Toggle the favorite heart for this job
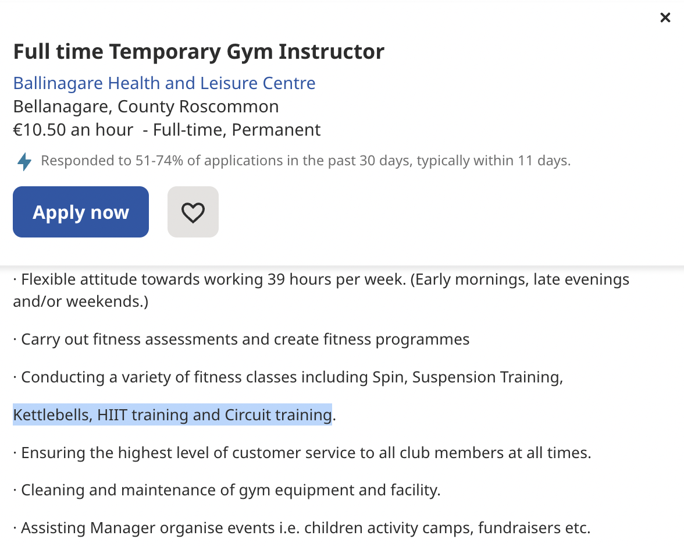The height and width of the screenshot is (546, 684). click(193, 212)
